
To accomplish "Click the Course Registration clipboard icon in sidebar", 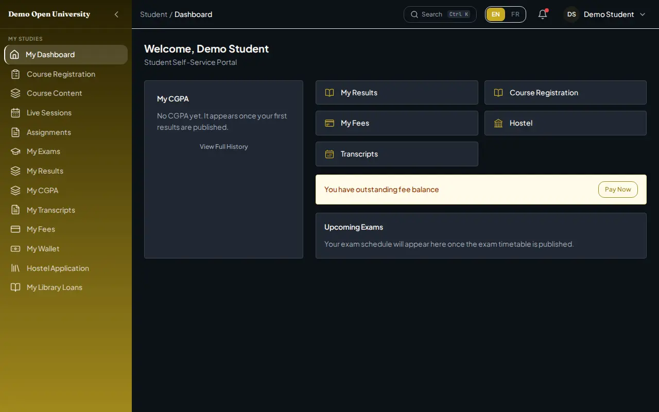I will [x=15, y=74].
